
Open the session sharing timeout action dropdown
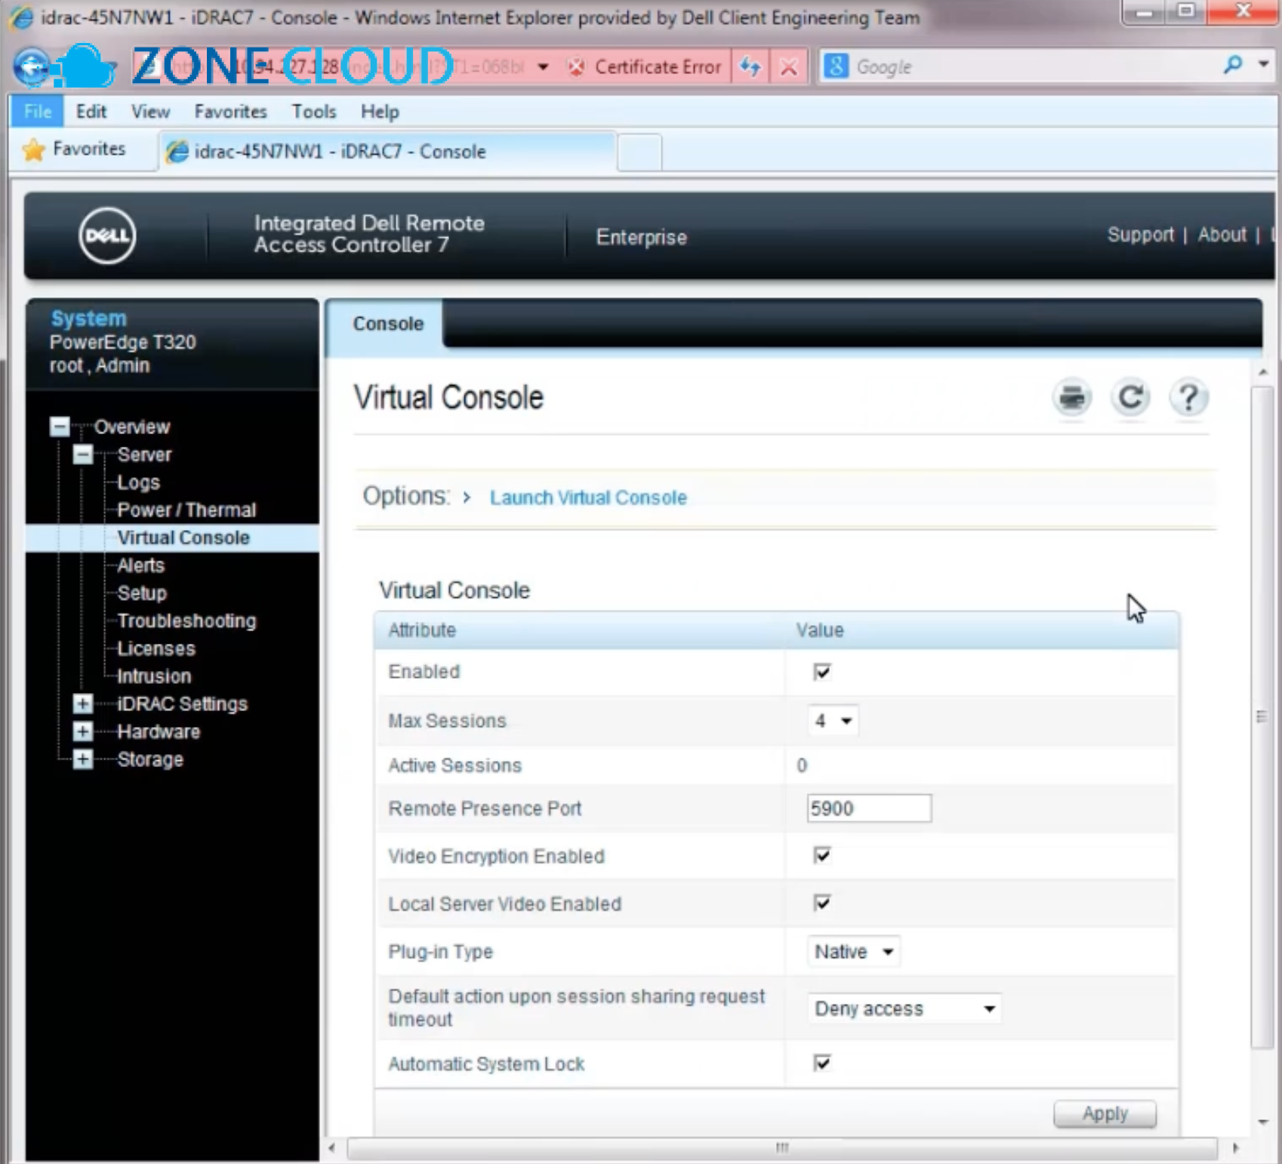pos(904,1008)
